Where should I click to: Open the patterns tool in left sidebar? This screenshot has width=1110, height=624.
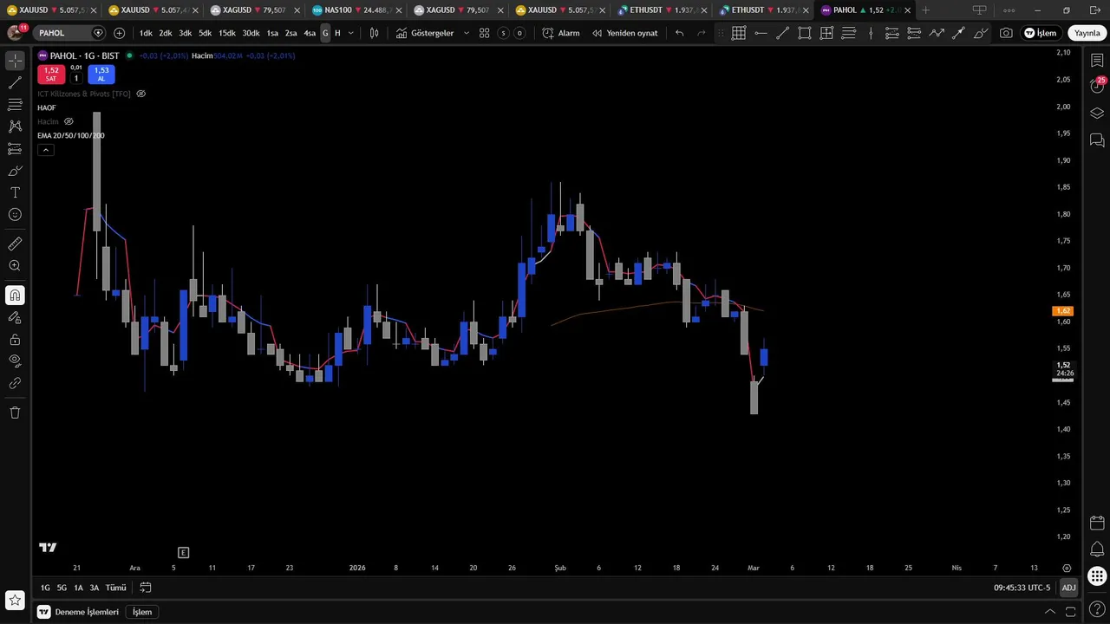tap(15, 127)
